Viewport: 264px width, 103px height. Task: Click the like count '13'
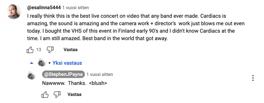(x=39, y=50)
